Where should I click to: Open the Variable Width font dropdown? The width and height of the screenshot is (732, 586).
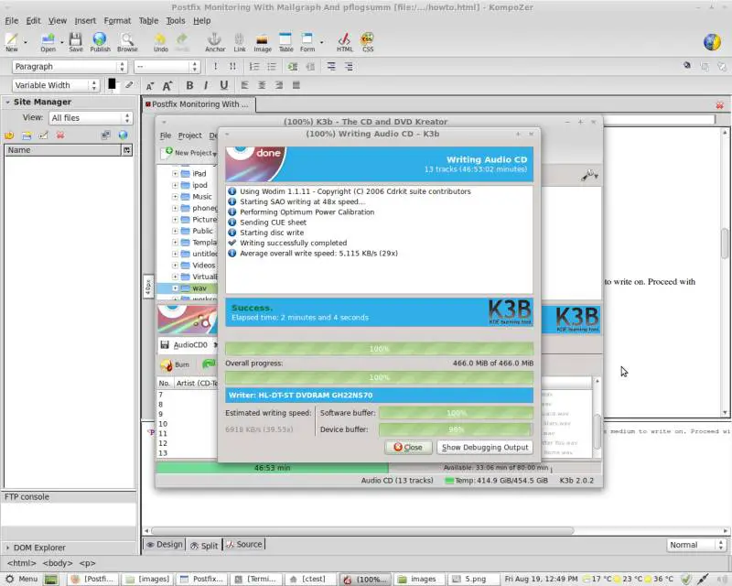pos(56,85)
